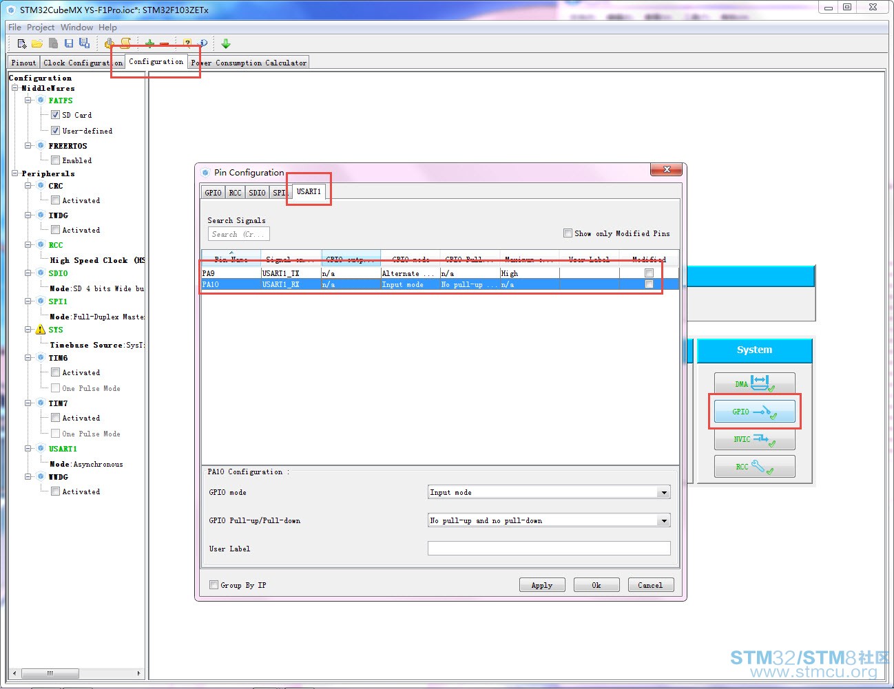The height and width of the screenshot is (689, 894).
Task: Click the IWDG cube icon
Action: (x=41, y=215)
